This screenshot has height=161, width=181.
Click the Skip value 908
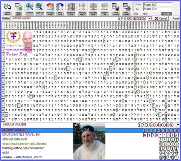click(145, 14)
